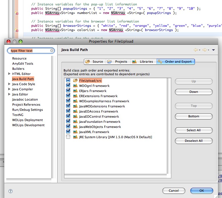Screen dimensions: 222x198
Task: Click the ERJars Framework library icon
Action: click(75, 91)
